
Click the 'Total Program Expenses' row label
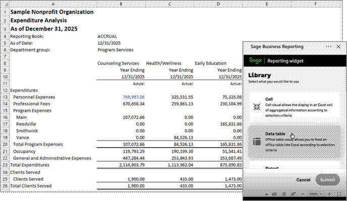[38, 145]
